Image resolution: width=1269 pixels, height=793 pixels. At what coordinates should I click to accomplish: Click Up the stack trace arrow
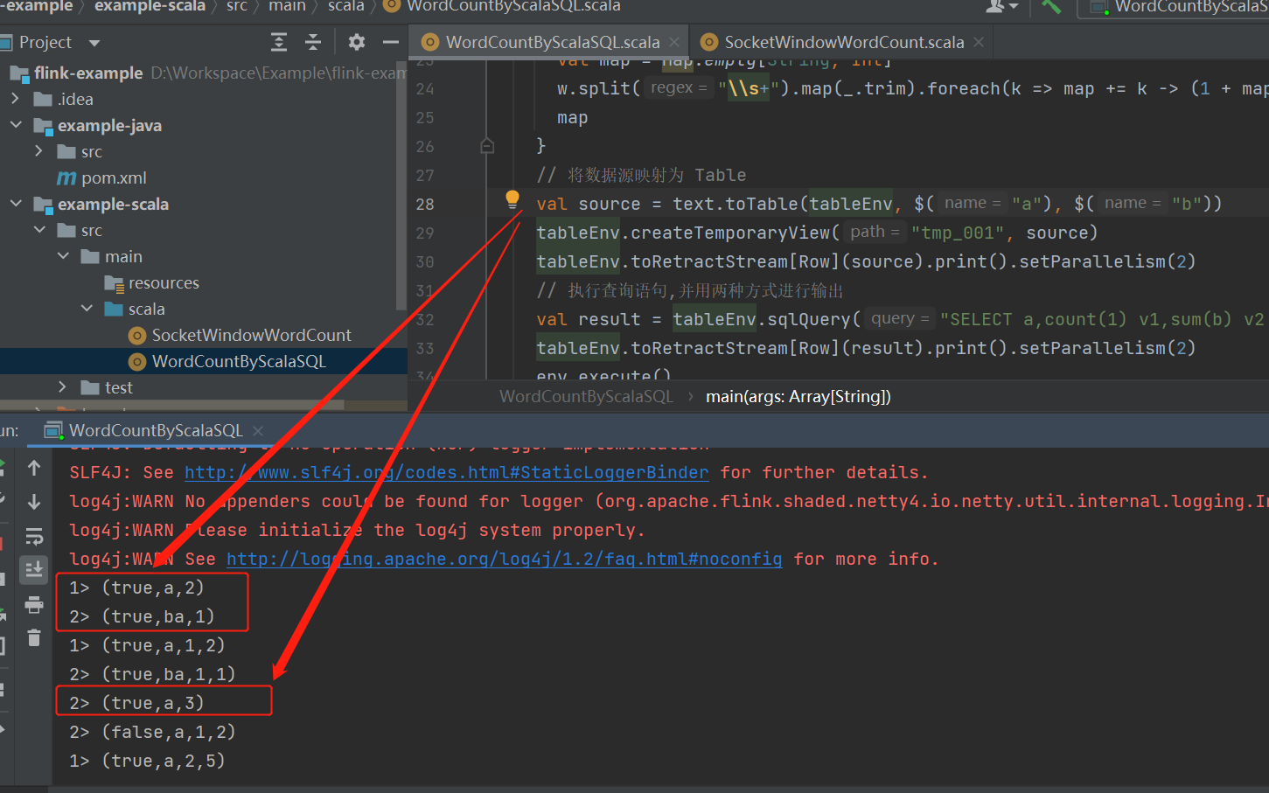coord(34,468)
